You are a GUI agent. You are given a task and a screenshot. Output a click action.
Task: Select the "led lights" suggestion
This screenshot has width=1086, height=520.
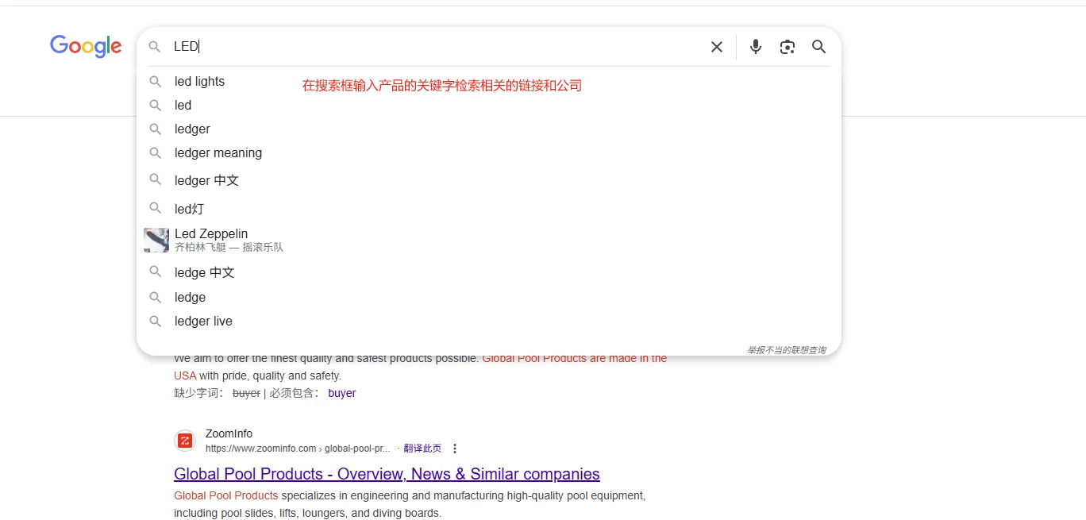tap(489, 81)
